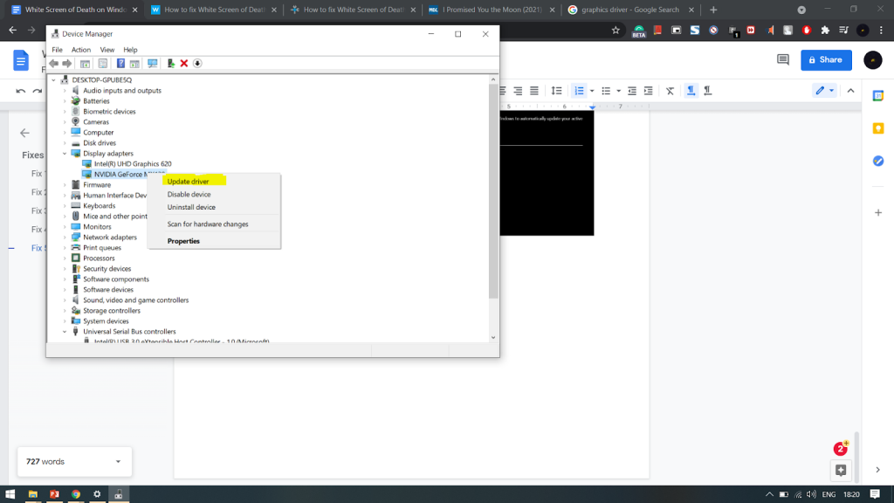The image size is (894, 503).
Task: Open Chrome Extensions puzzle icon
Action: 825,31
